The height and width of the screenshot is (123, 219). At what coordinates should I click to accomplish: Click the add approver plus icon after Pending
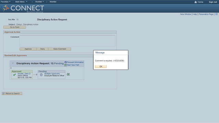68,74
